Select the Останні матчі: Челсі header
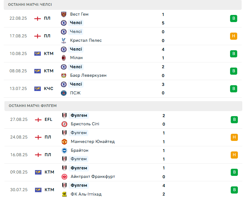 click(31, 5)
